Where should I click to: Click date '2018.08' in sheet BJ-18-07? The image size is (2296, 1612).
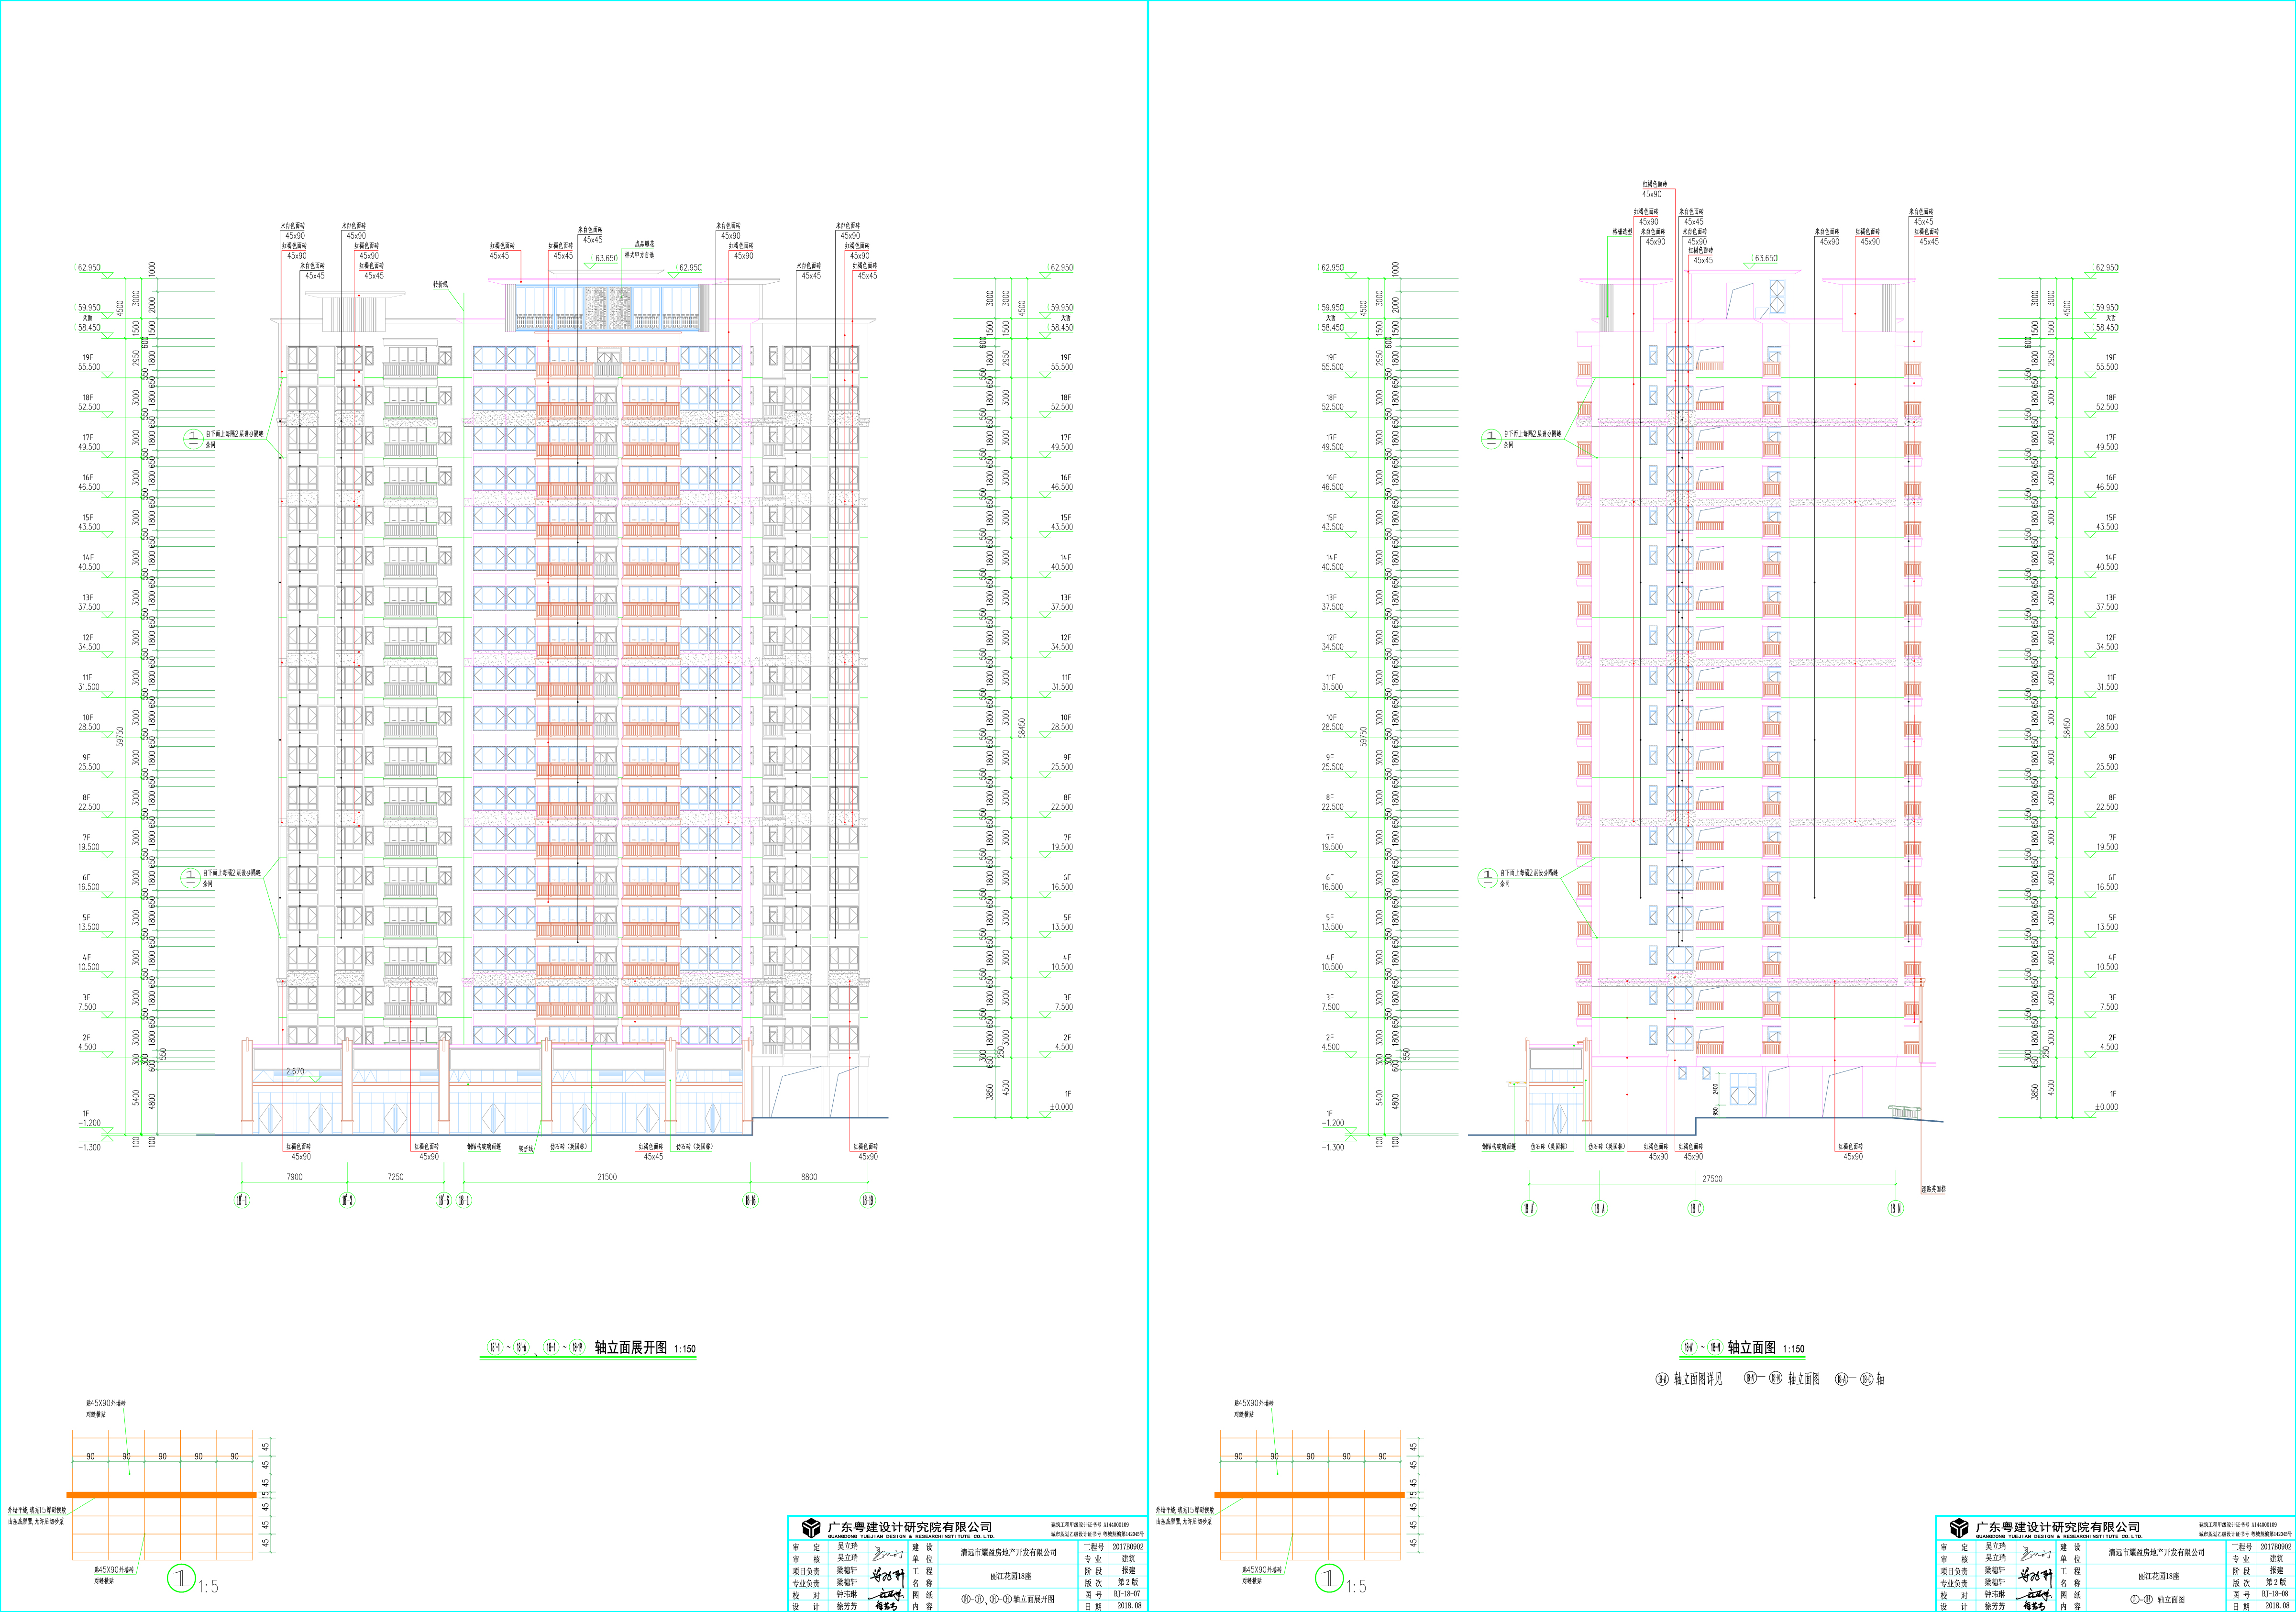(1129, 1606)
